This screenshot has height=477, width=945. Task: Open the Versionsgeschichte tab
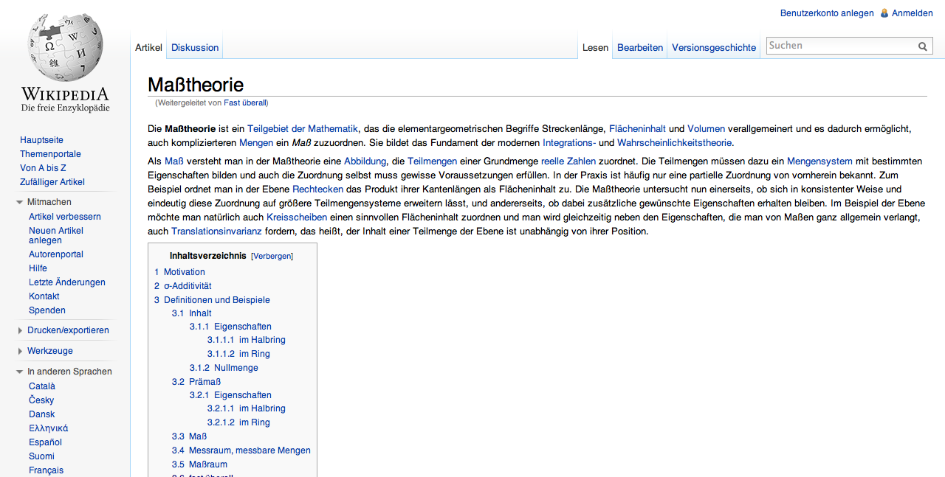tap(714, 47)
